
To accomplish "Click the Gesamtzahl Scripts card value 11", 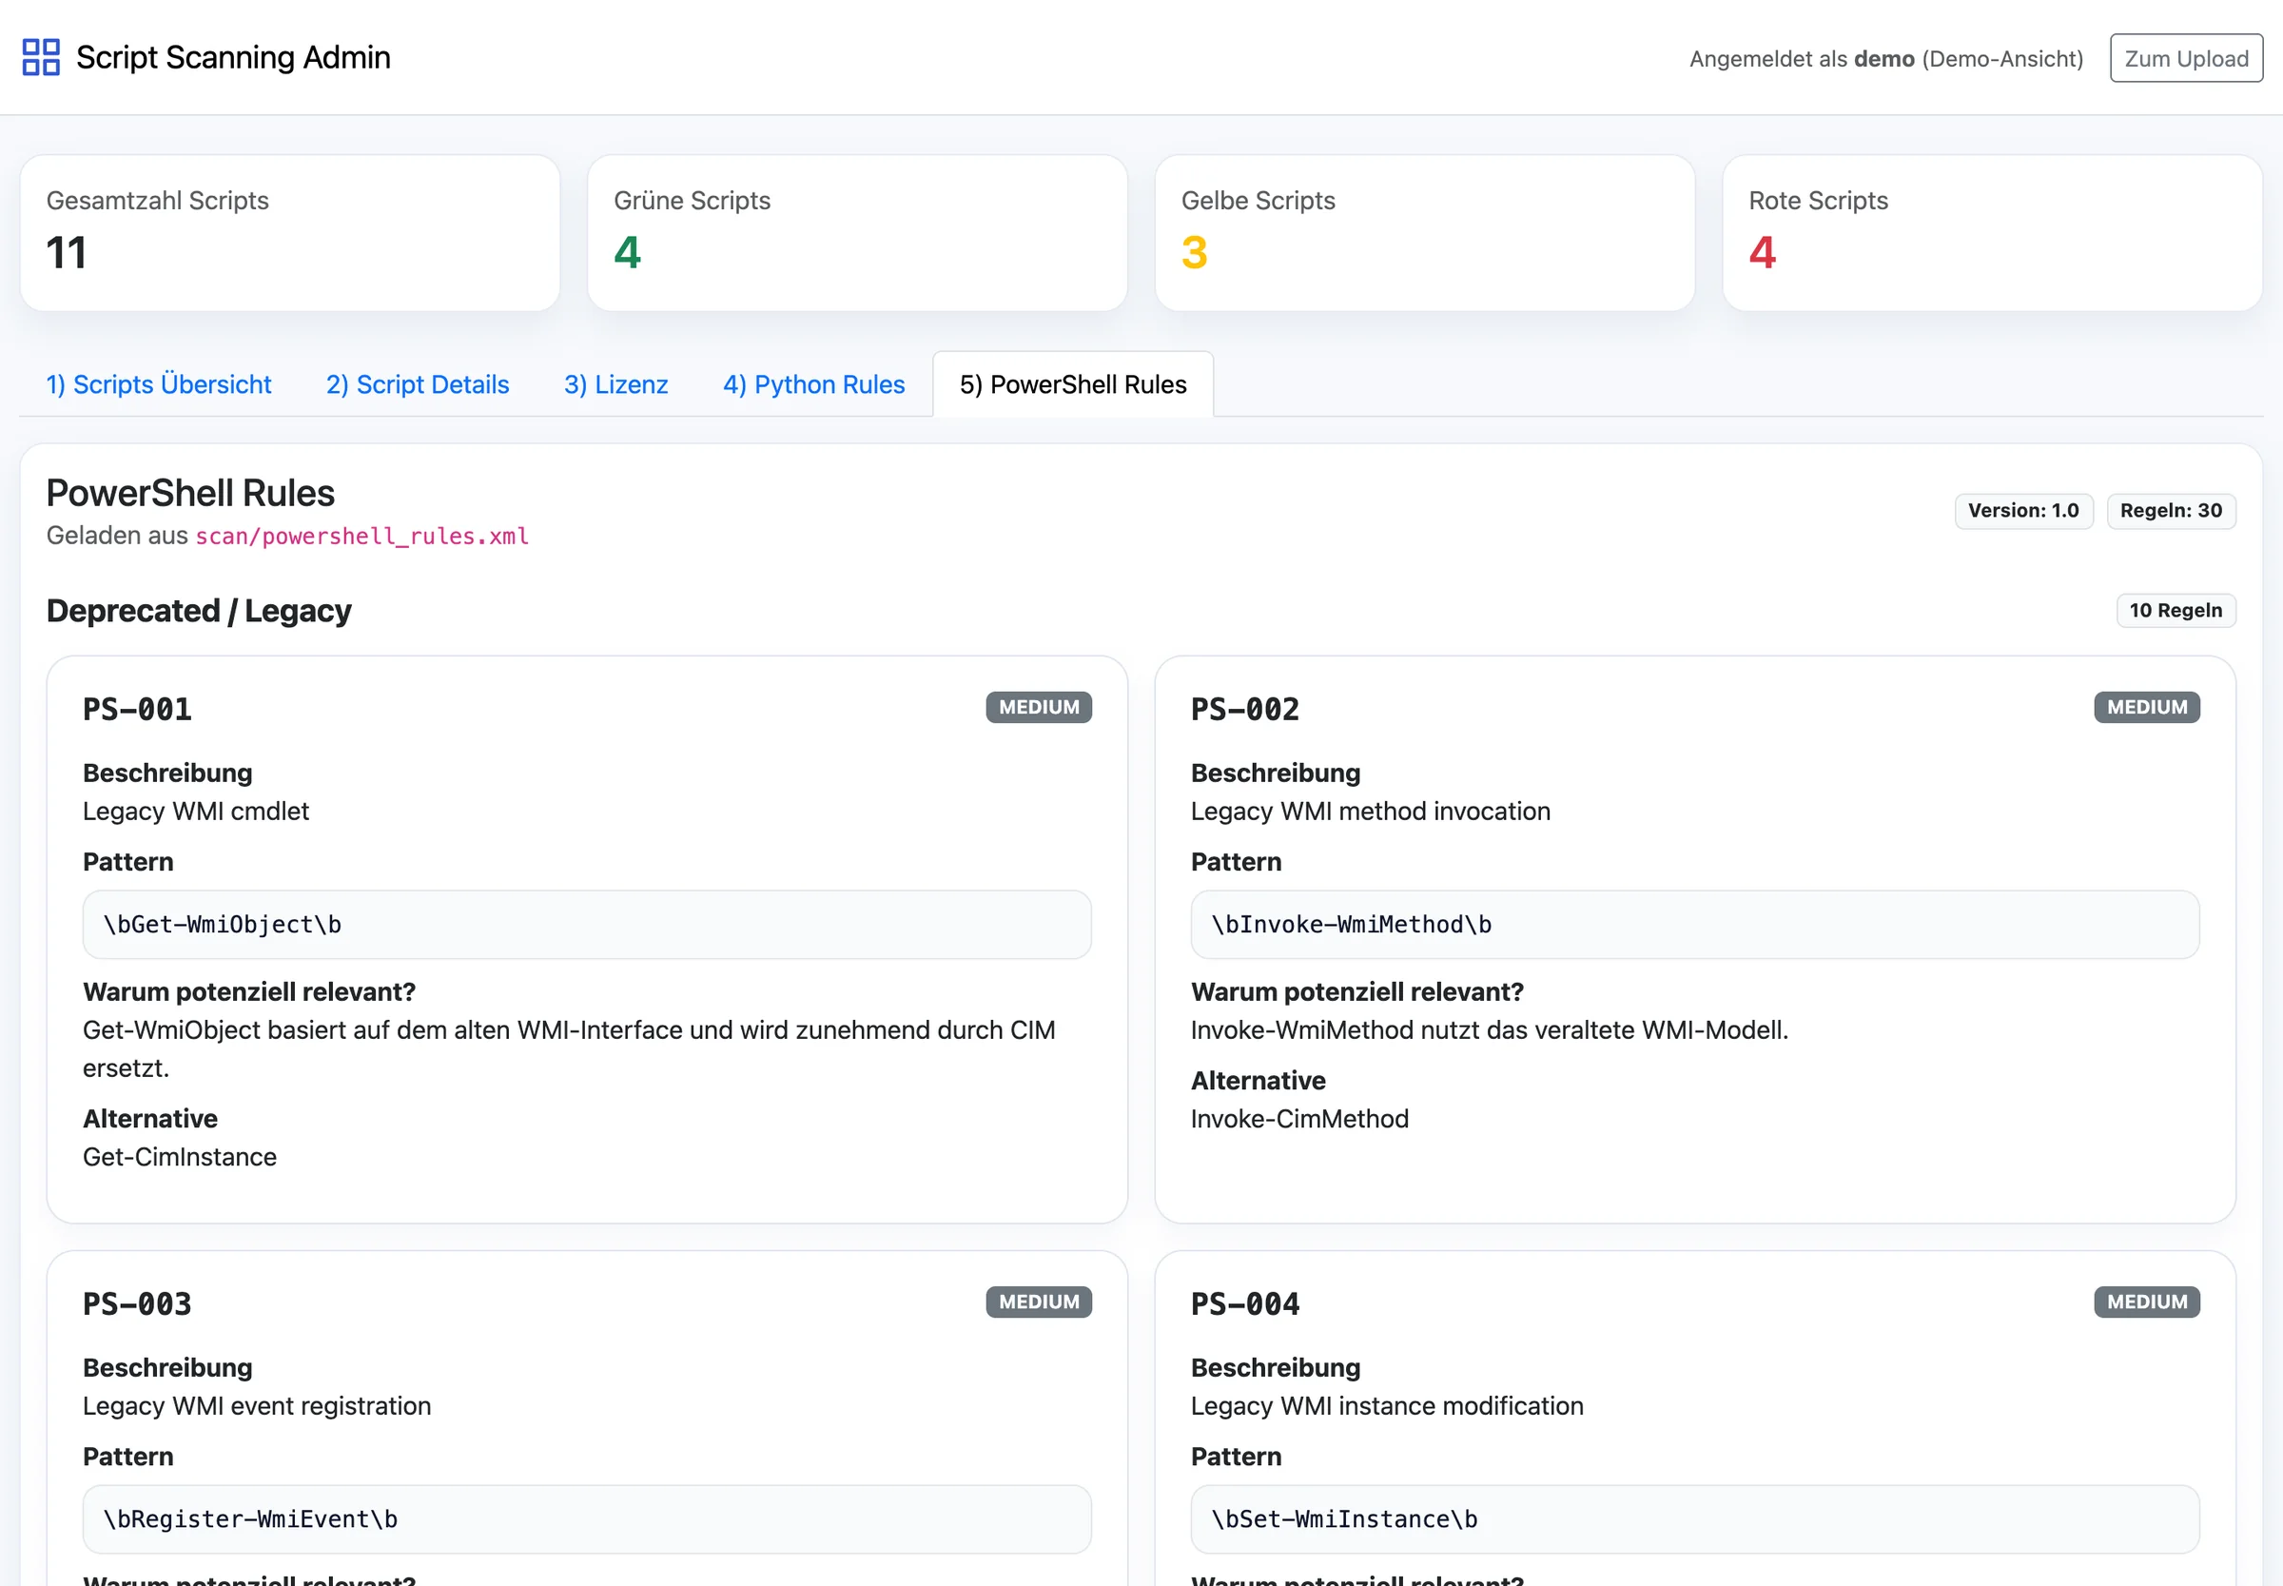I will point(67,252).
